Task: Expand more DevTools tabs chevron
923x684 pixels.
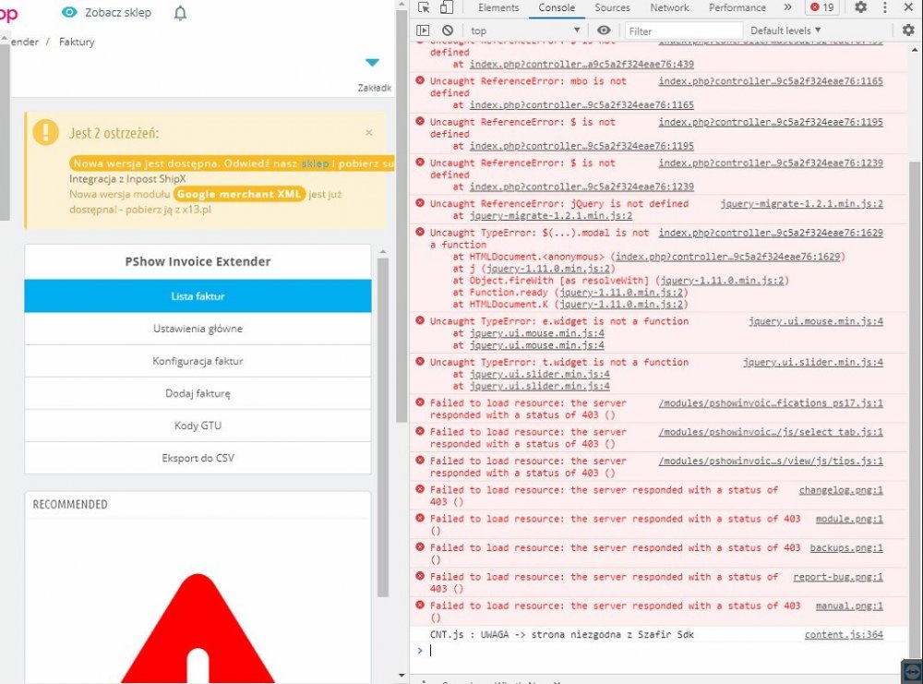Action: click(x=787, y=7)
